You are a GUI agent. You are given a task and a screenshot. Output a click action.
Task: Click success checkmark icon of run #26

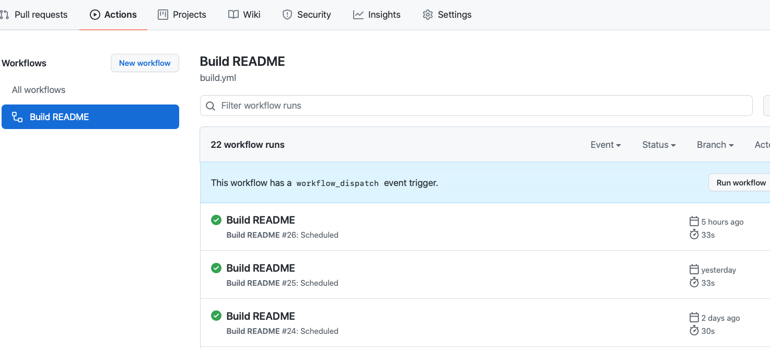coord(216,220)
